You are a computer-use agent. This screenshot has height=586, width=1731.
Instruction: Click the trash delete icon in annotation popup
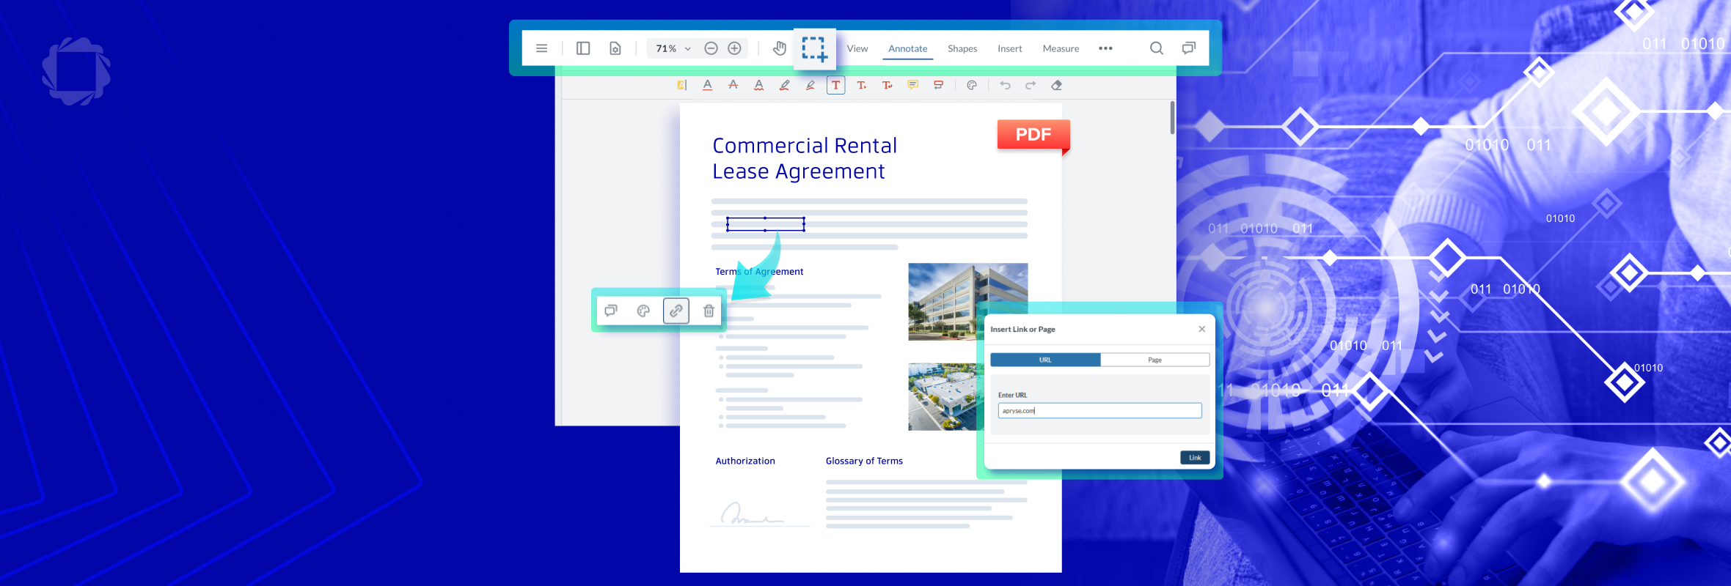click(709, 311)
